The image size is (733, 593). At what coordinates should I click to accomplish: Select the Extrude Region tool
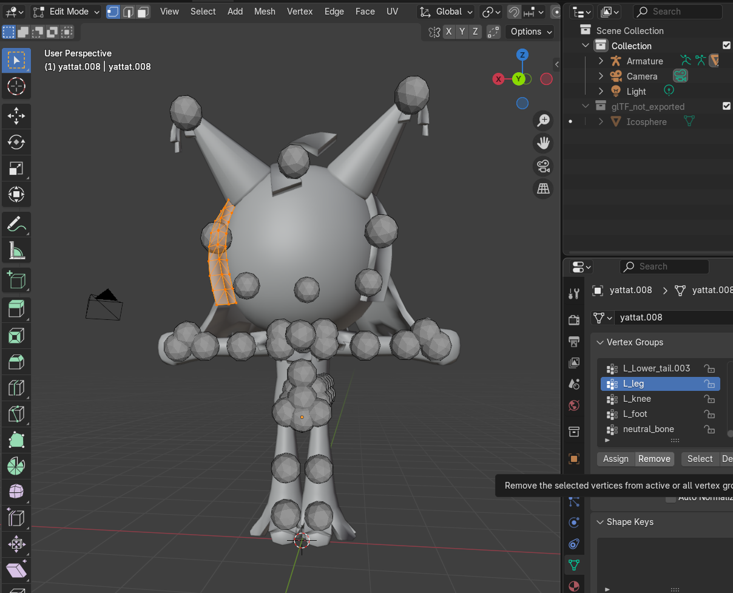click(x=16, y=310)
